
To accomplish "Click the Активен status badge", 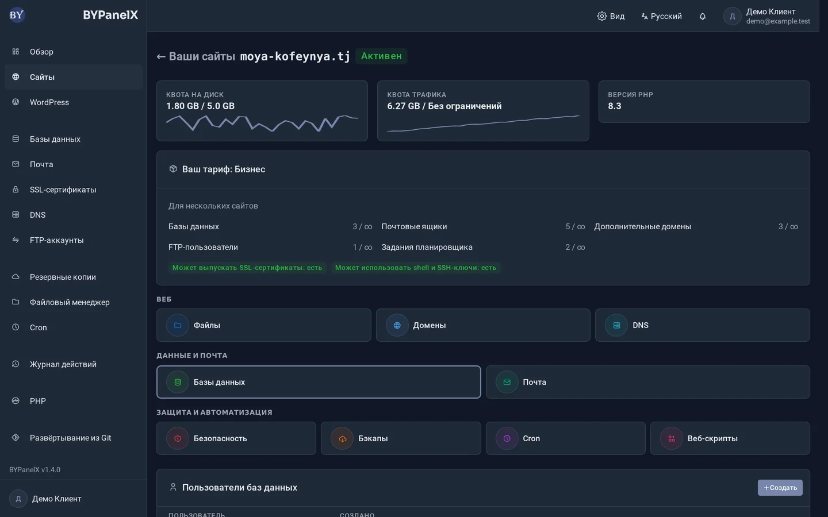I will point(381,56).
